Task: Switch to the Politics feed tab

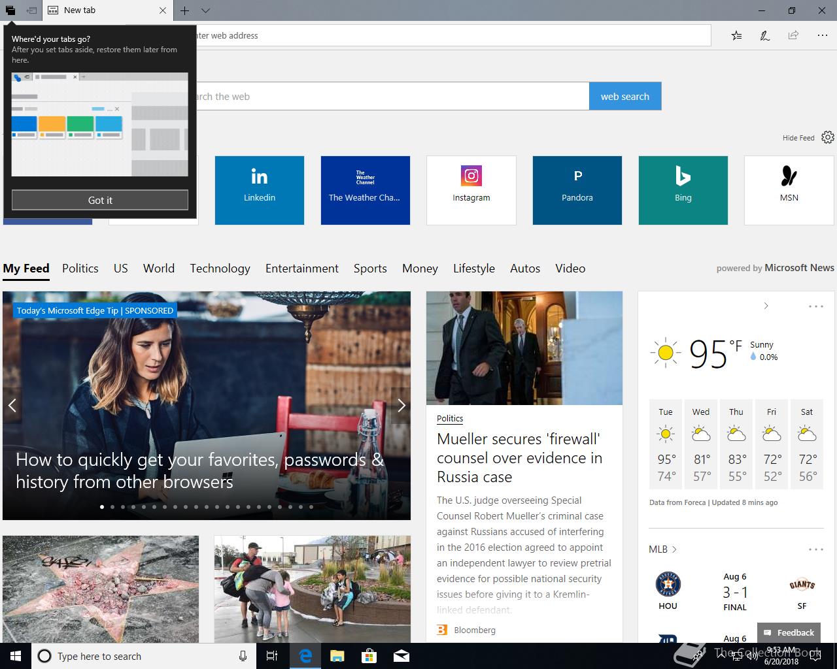Action: pos(80,269)
